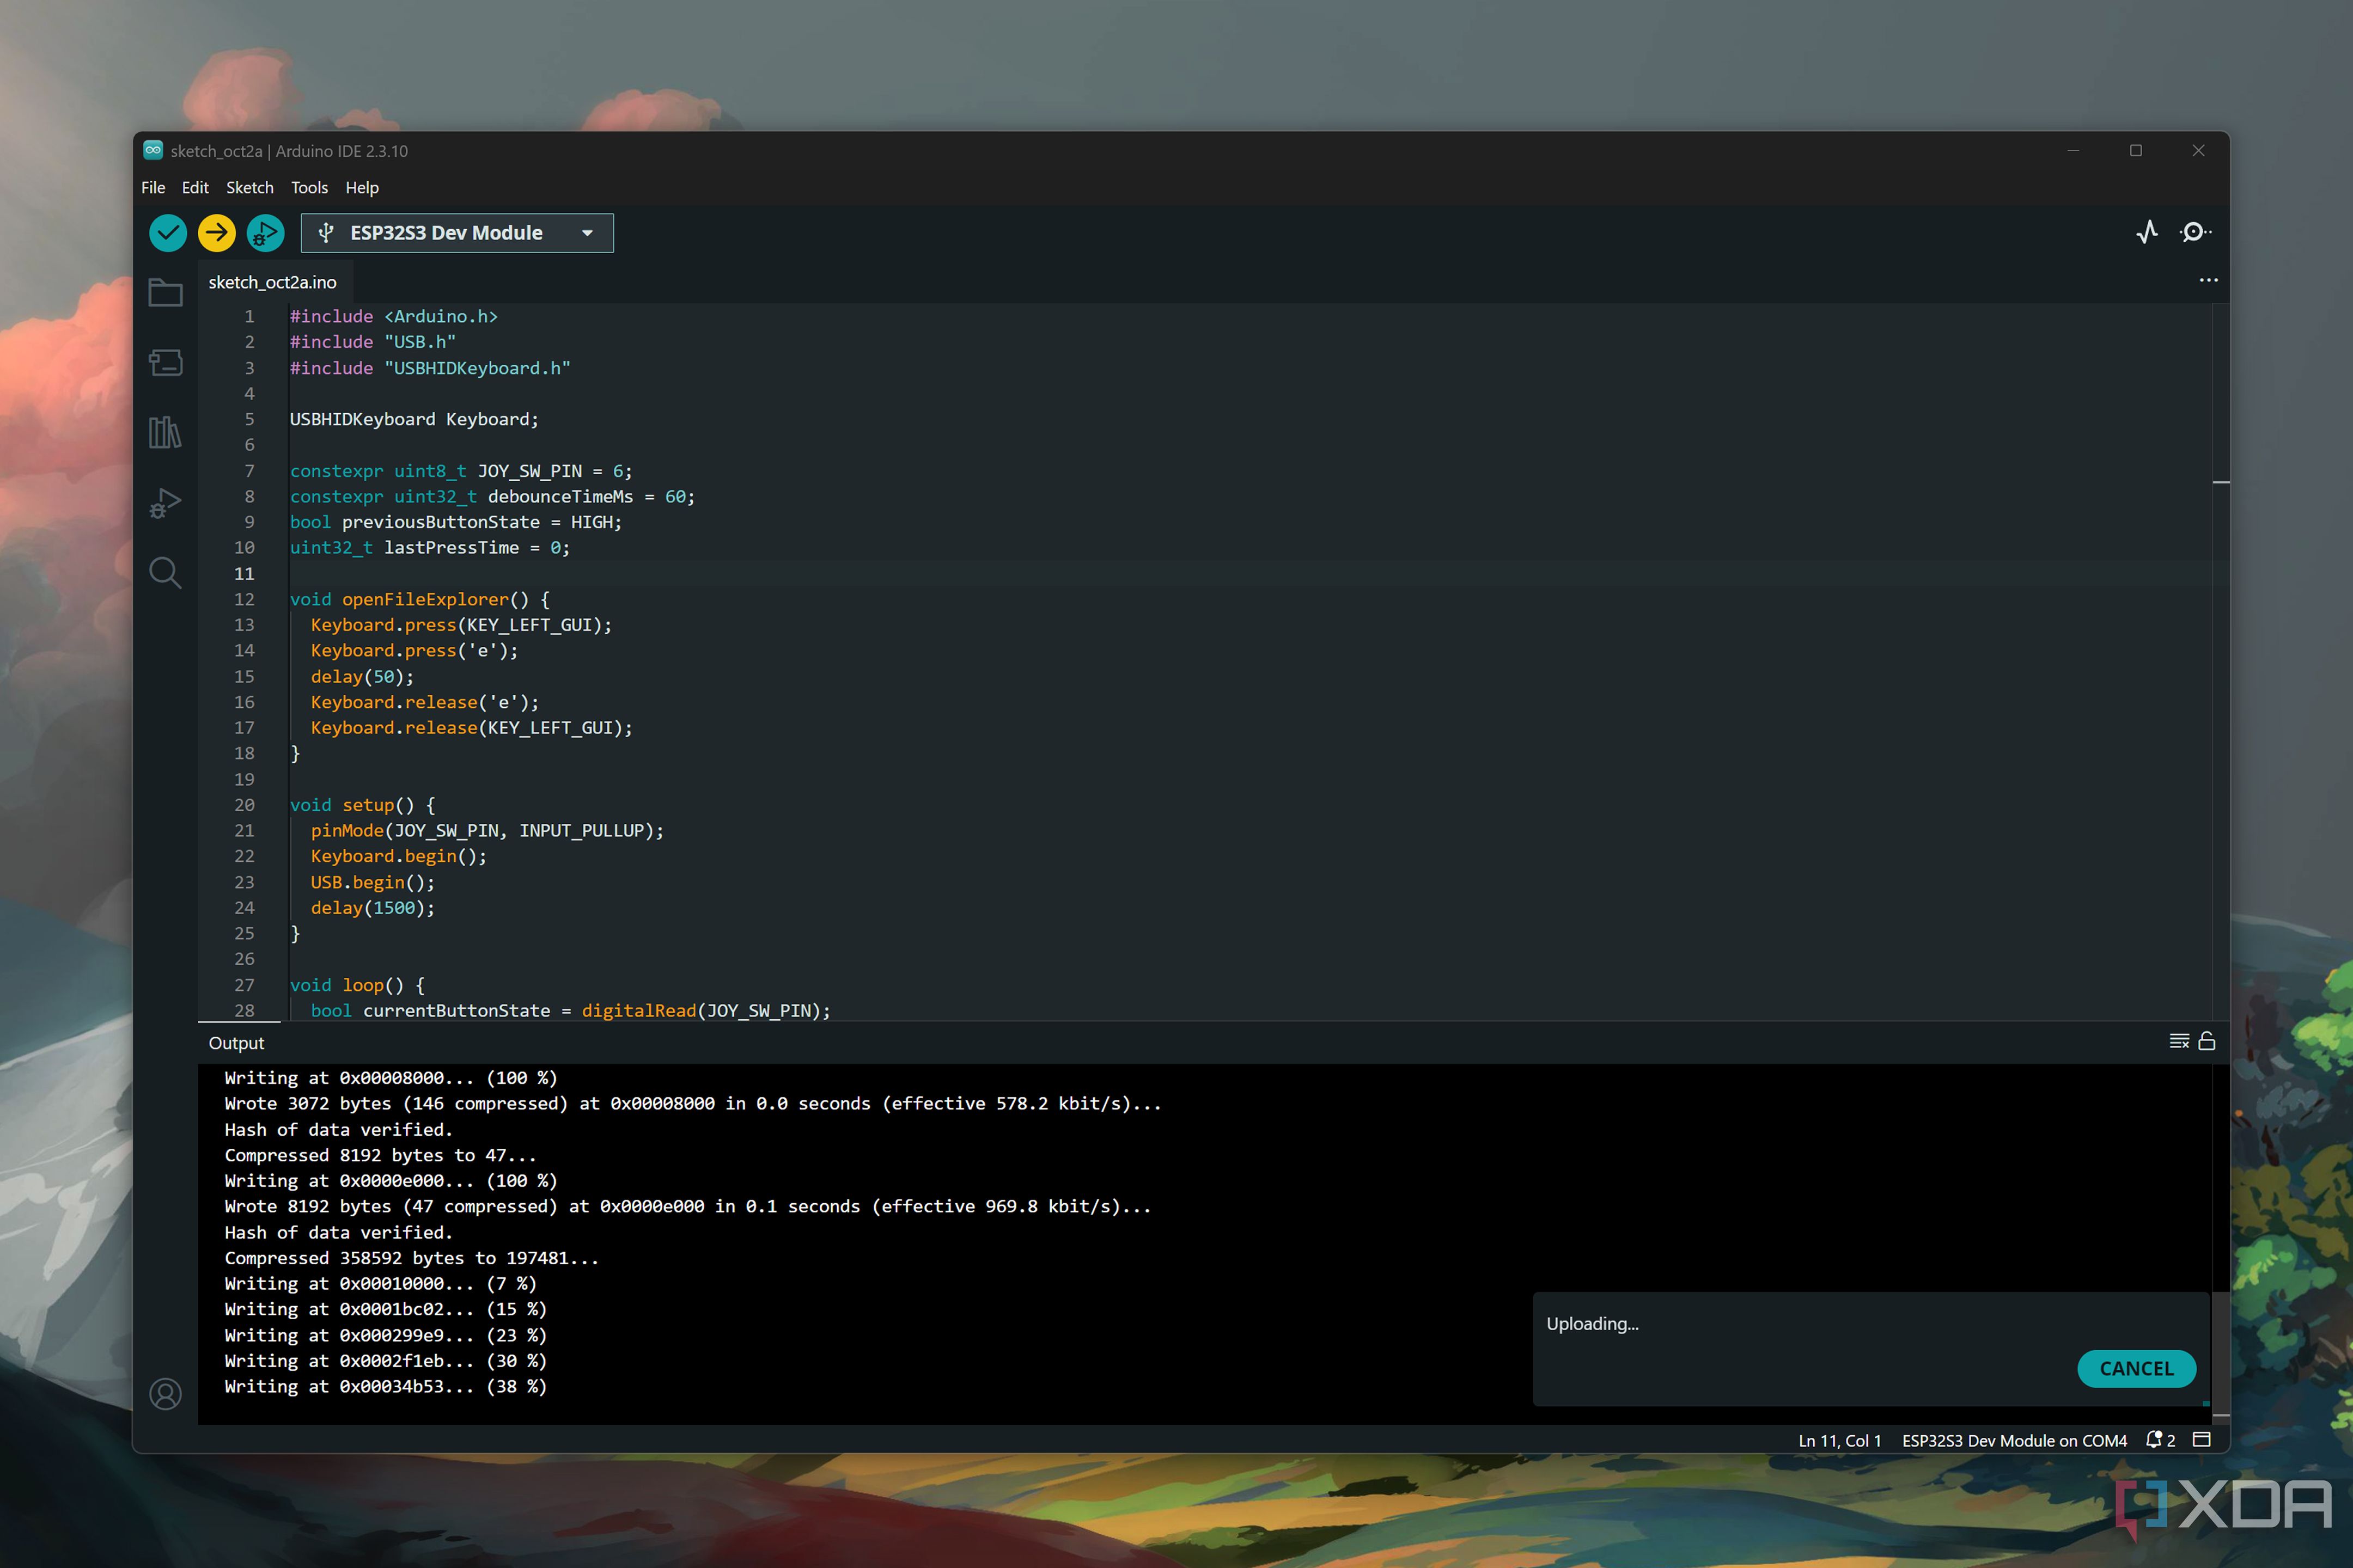Viewport: 2353px width, 1568px height.
Task: Click the Ln 11, Col 1 indicator
Action: click(x=1840, y=1440)
